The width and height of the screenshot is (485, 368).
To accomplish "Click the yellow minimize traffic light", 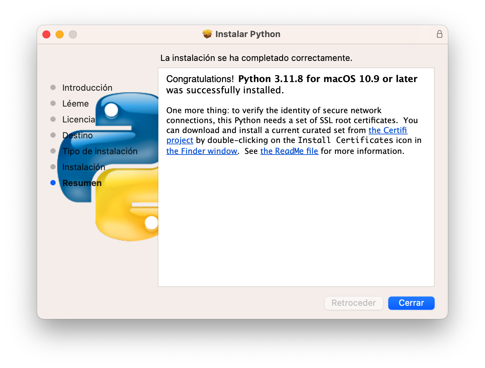I will click(x=60, y=34).
